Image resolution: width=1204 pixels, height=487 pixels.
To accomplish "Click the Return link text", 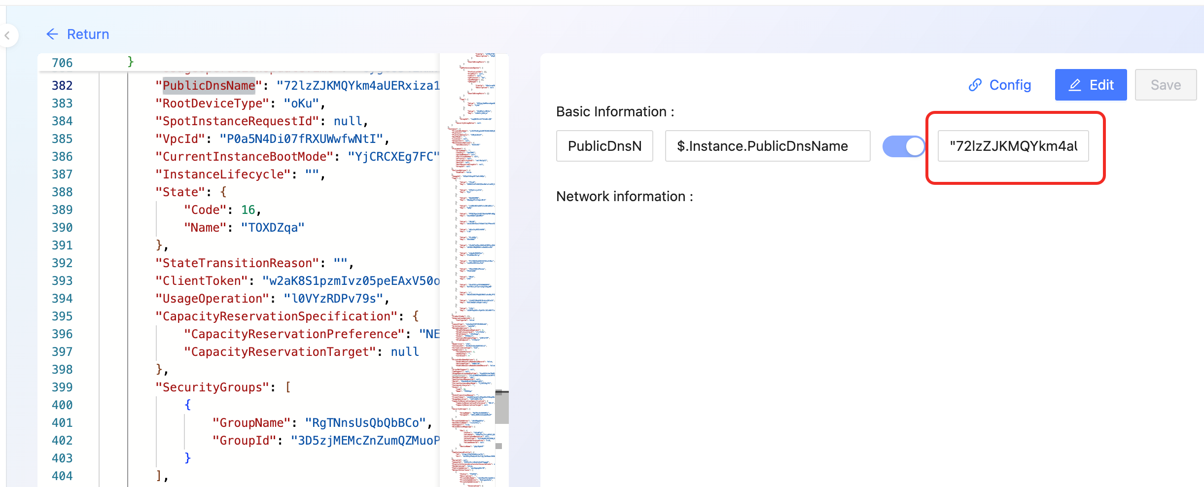I will coord(88,34).
